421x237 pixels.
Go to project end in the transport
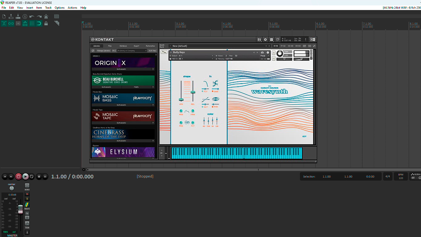[11, 177]
